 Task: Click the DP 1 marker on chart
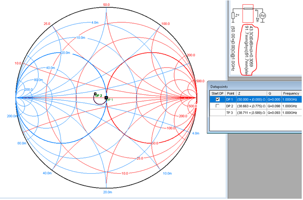[x=106, y=98]
